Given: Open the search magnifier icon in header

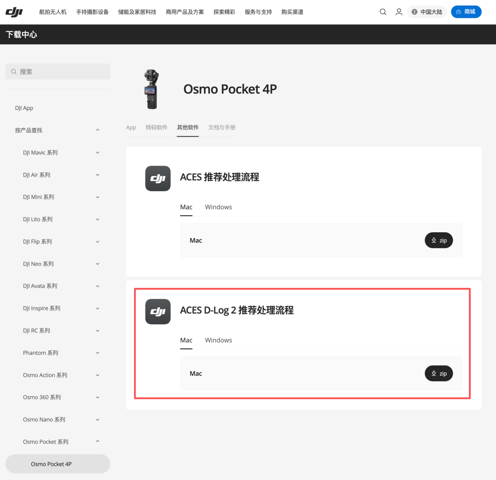Looking at the screenshot, I should tap(383, 12).
